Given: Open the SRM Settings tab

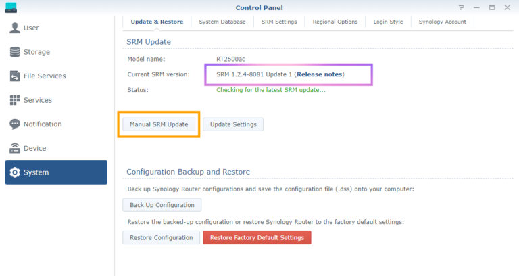Looking at the screenshot, I should coord(279,22).
